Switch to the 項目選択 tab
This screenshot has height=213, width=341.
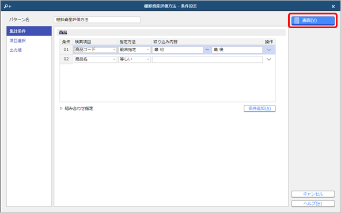tap(17, 41)
